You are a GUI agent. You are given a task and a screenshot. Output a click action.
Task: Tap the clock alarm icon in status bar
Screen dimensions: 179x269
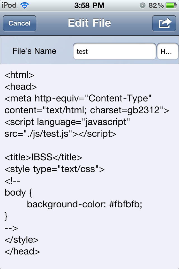[143, 6]
